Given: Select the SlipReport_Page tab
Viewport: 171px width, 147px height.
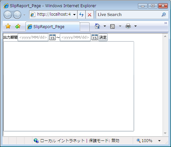Looking at the screenshot, I should pos(53,27).
